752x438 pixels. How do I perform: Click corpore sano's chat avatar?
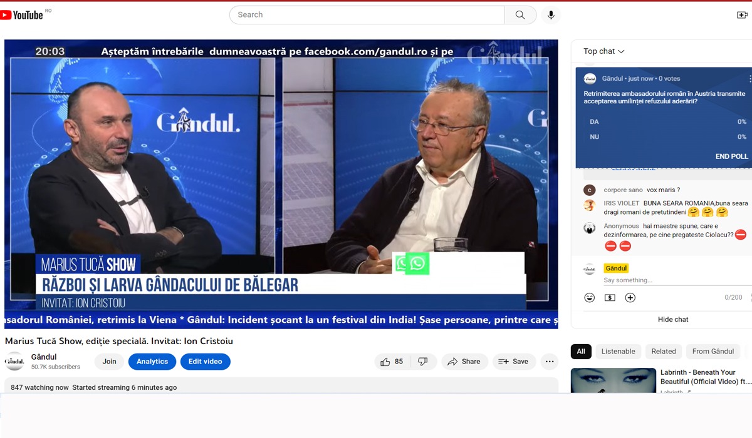point(589,190)
